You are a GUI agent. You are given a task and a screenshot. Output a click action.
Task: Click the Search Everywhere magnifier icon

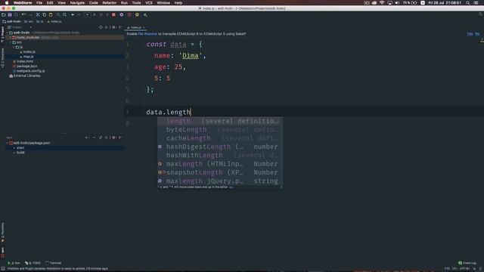(481, 14)
